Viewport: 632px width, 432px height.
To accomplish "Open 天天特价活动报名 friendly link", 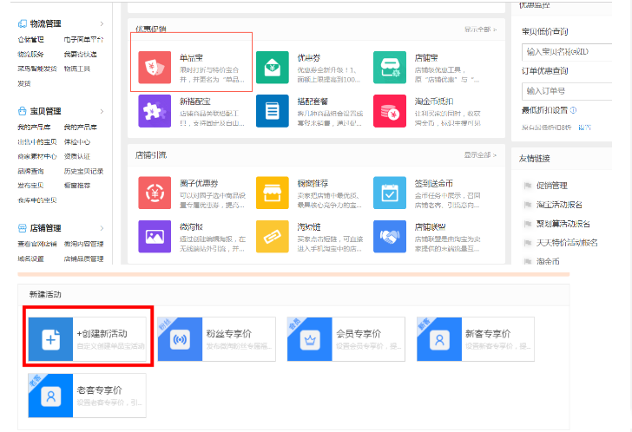I will 567,243.
